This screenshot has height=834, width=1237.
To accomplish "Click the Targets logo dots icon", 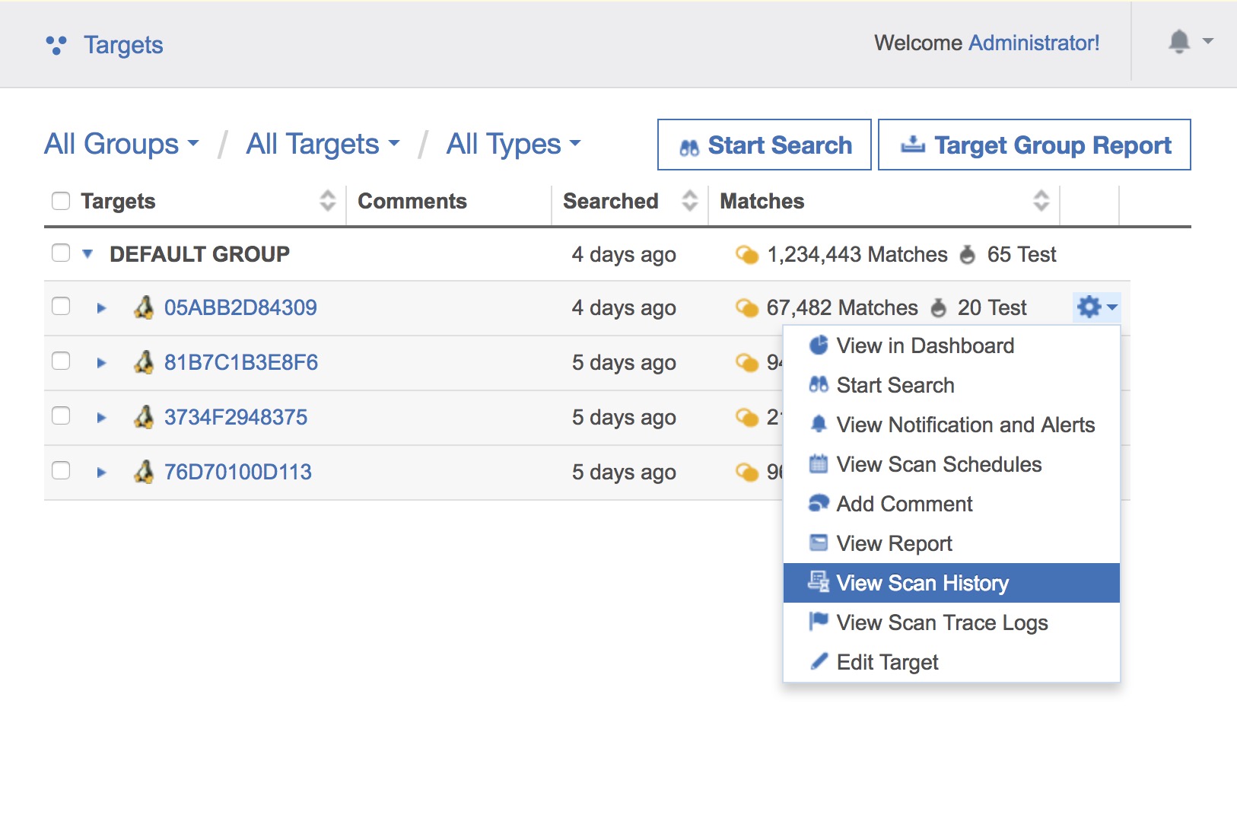I will click(56, 46).
